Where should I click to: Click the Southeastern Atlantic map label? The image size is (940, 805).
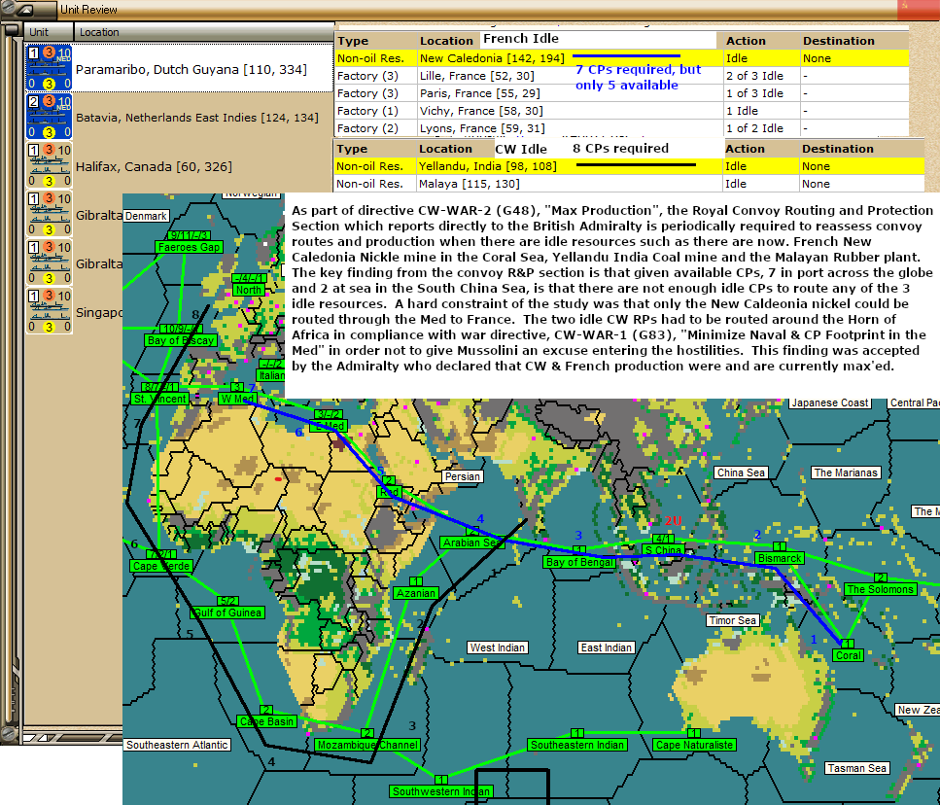pos(177,745)
